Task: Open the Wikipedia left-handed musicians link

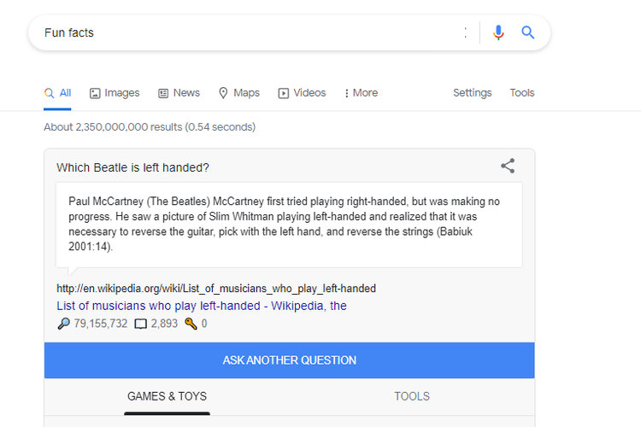Action: pos(202,306)
